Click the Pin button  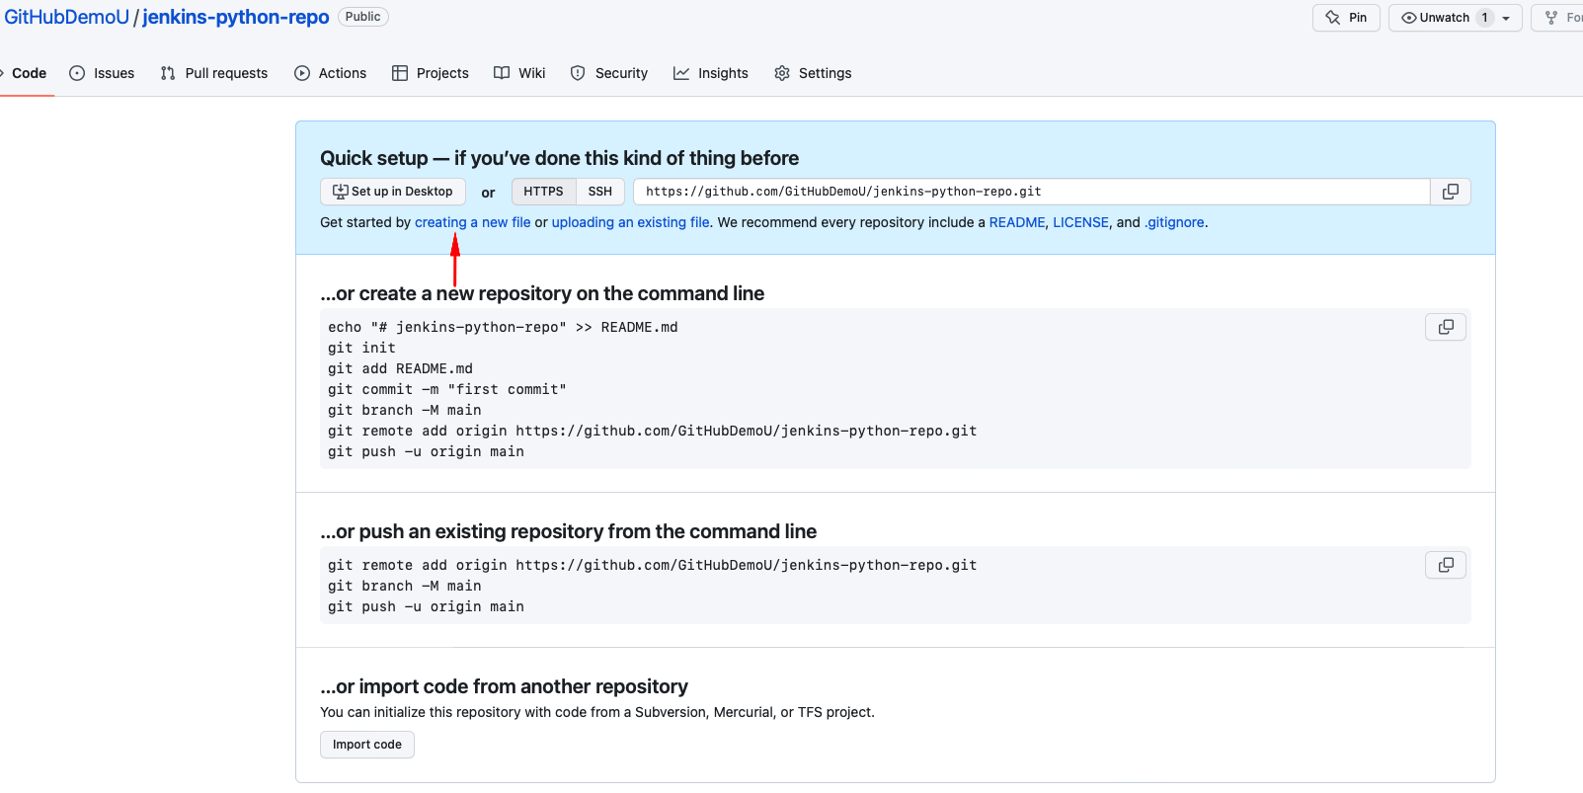tap(1346, 18)
